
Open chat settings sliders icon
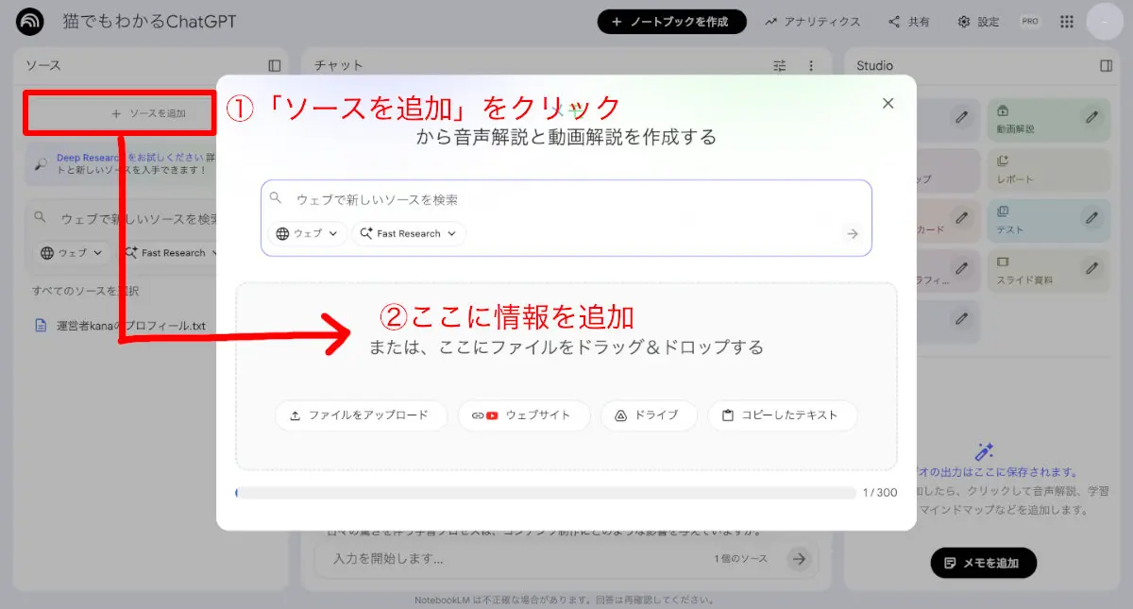point(780,66)
